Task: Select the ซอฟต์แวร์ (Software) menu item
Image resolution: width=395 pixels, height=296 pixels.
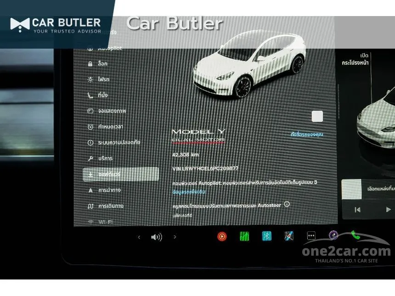Action: [x=121, y=174]
